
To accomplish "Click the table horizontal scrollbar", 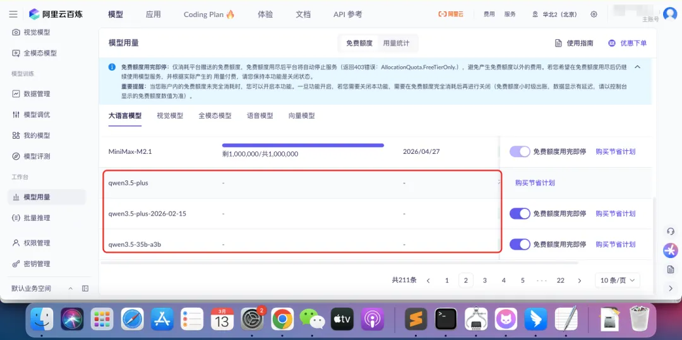I will coord(339,262).
